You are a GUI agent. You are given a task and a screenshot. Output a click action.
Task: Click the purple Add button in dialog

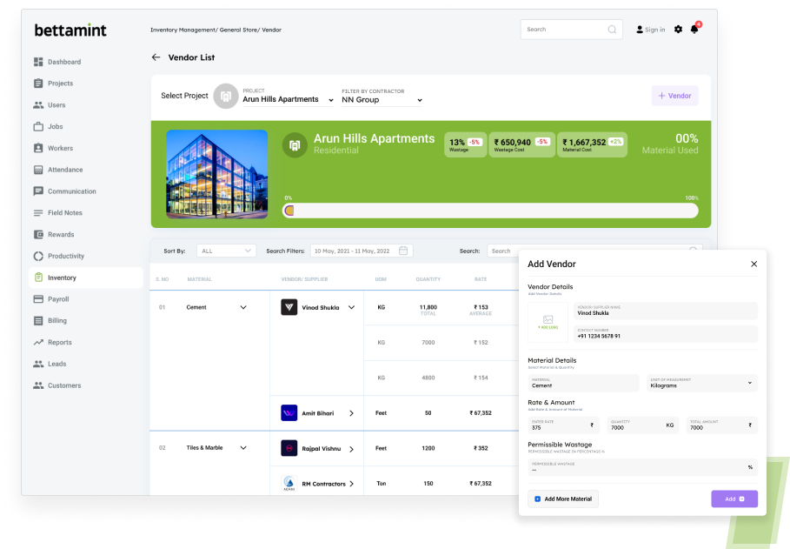[x=734, y=499]
